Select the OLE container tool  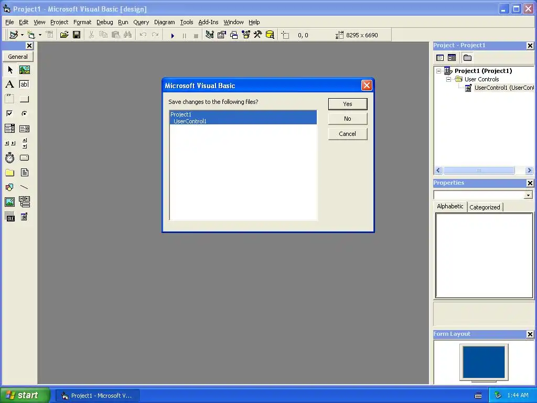pos(10,217)
